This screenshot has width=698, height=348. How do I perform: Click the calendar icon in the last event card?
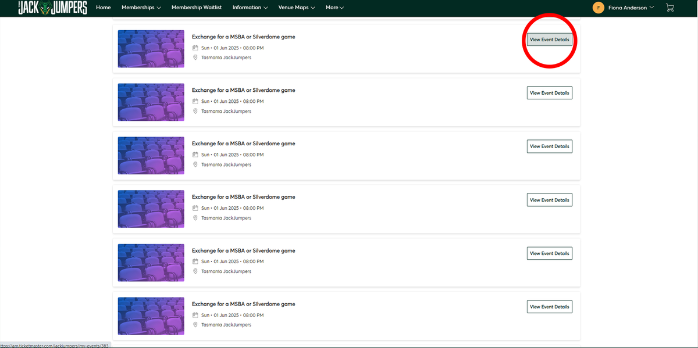[x=195, y=315]
